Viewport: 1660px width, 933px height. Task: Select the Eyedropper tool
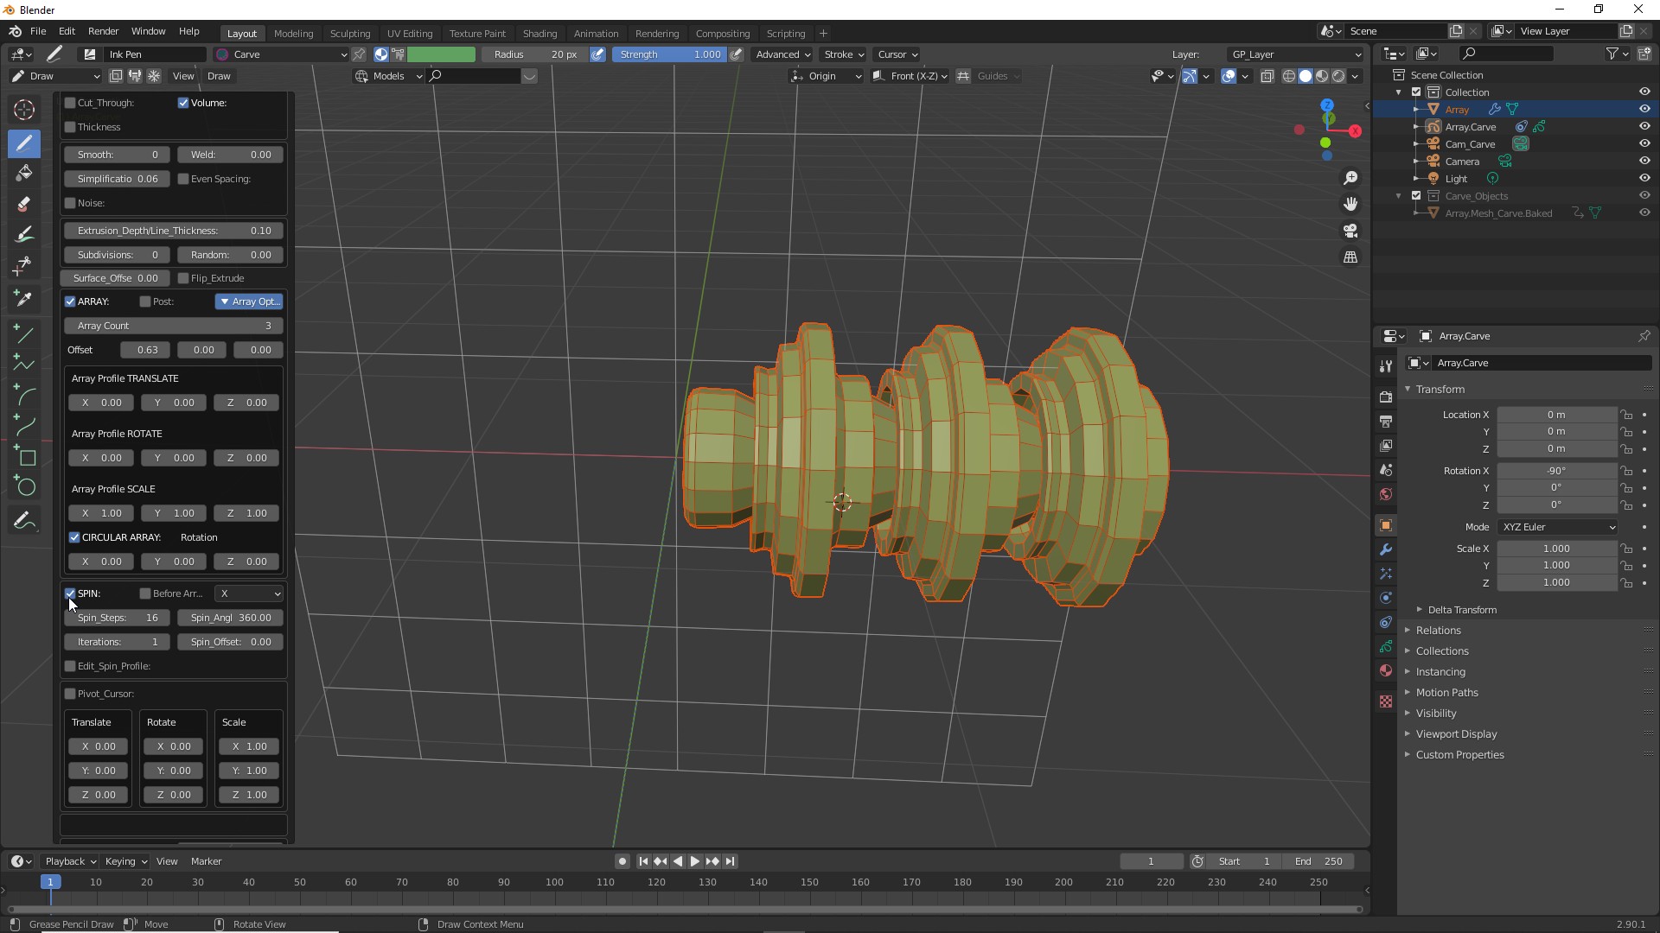point(24,298)
